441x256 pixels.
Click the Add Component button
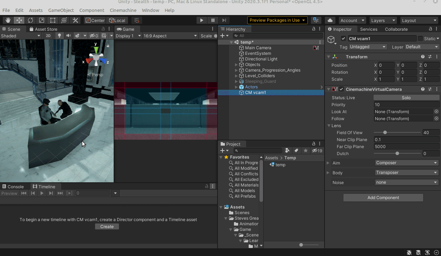(x=383, y=198)
